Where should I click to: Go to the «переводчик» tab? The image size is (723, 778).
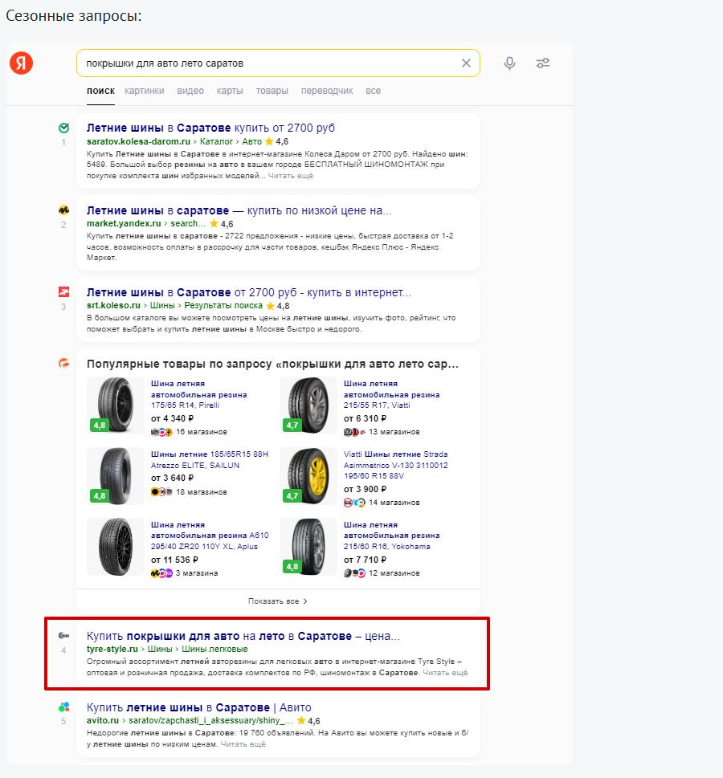pos(327,91)
